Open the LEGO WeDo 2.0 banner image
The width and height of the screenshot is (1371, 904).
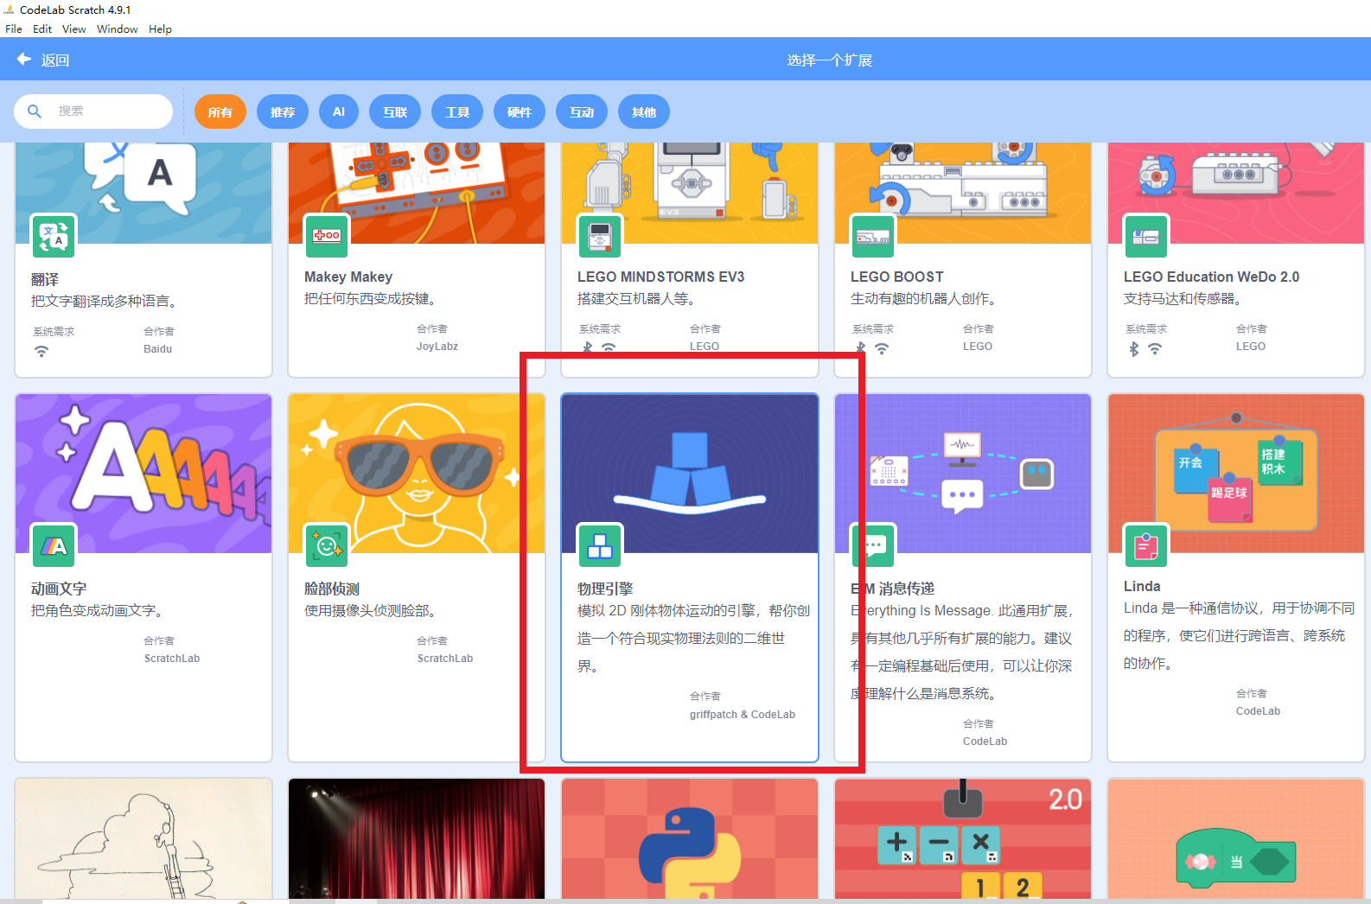pyautogui.click(x=1236, y=193)
